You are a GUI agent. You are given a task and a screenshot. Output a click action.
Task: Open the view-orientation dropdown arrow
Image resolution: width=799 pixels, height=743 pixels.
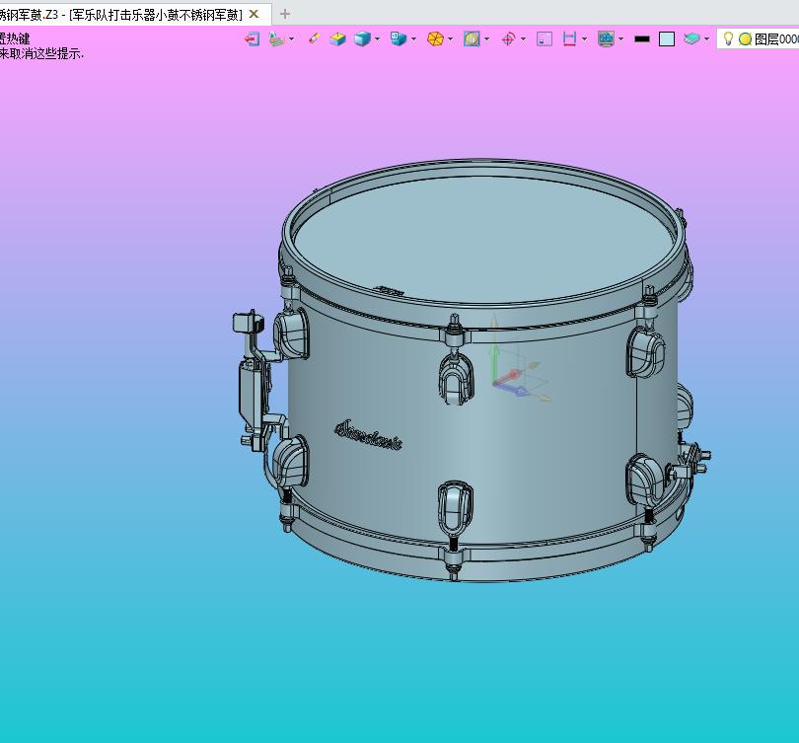[413, 39]
